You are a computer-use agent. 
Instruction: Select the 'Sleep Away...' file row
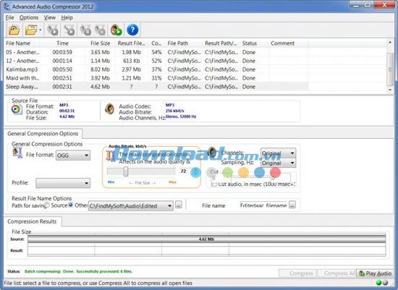click(156, 87)
